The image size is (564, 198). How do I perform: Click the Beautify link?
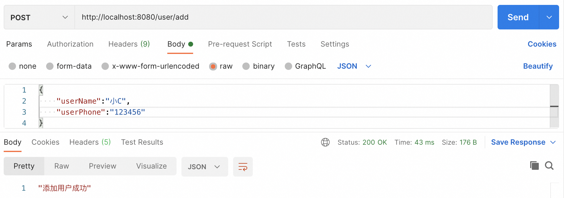538,66
